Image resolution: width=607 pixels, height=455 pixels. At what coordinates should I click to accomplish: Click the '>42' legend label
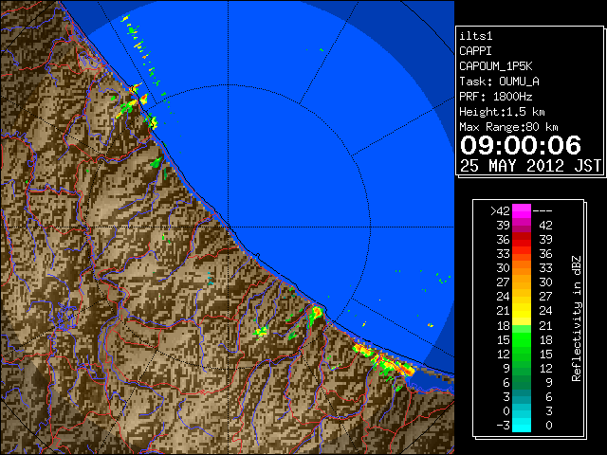[x=500, y=211]
